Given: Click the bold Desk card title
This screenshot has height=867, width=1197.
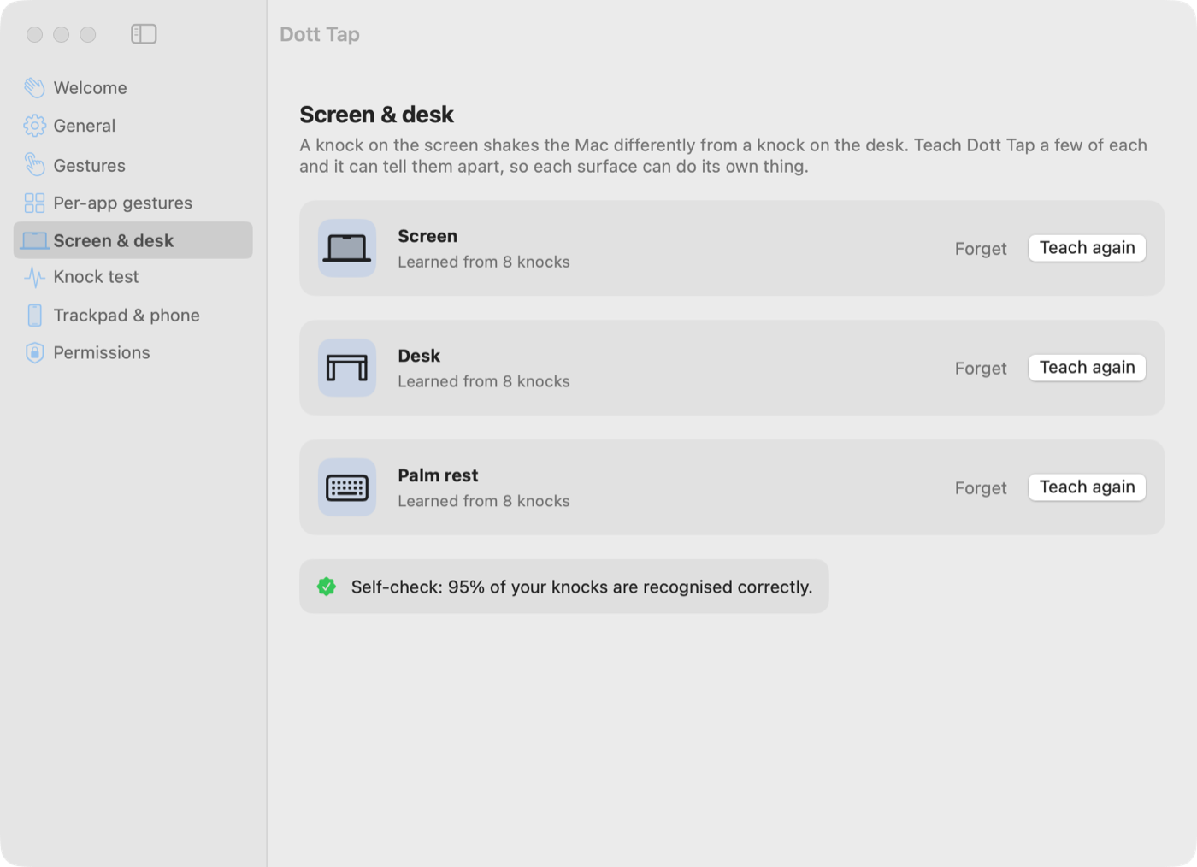Looking at the screenshot, I should (419, 356).
